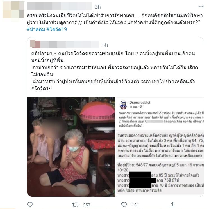
Task: Open the #โควิด19 hashtag in main tweet
Action: click(57, 29)
